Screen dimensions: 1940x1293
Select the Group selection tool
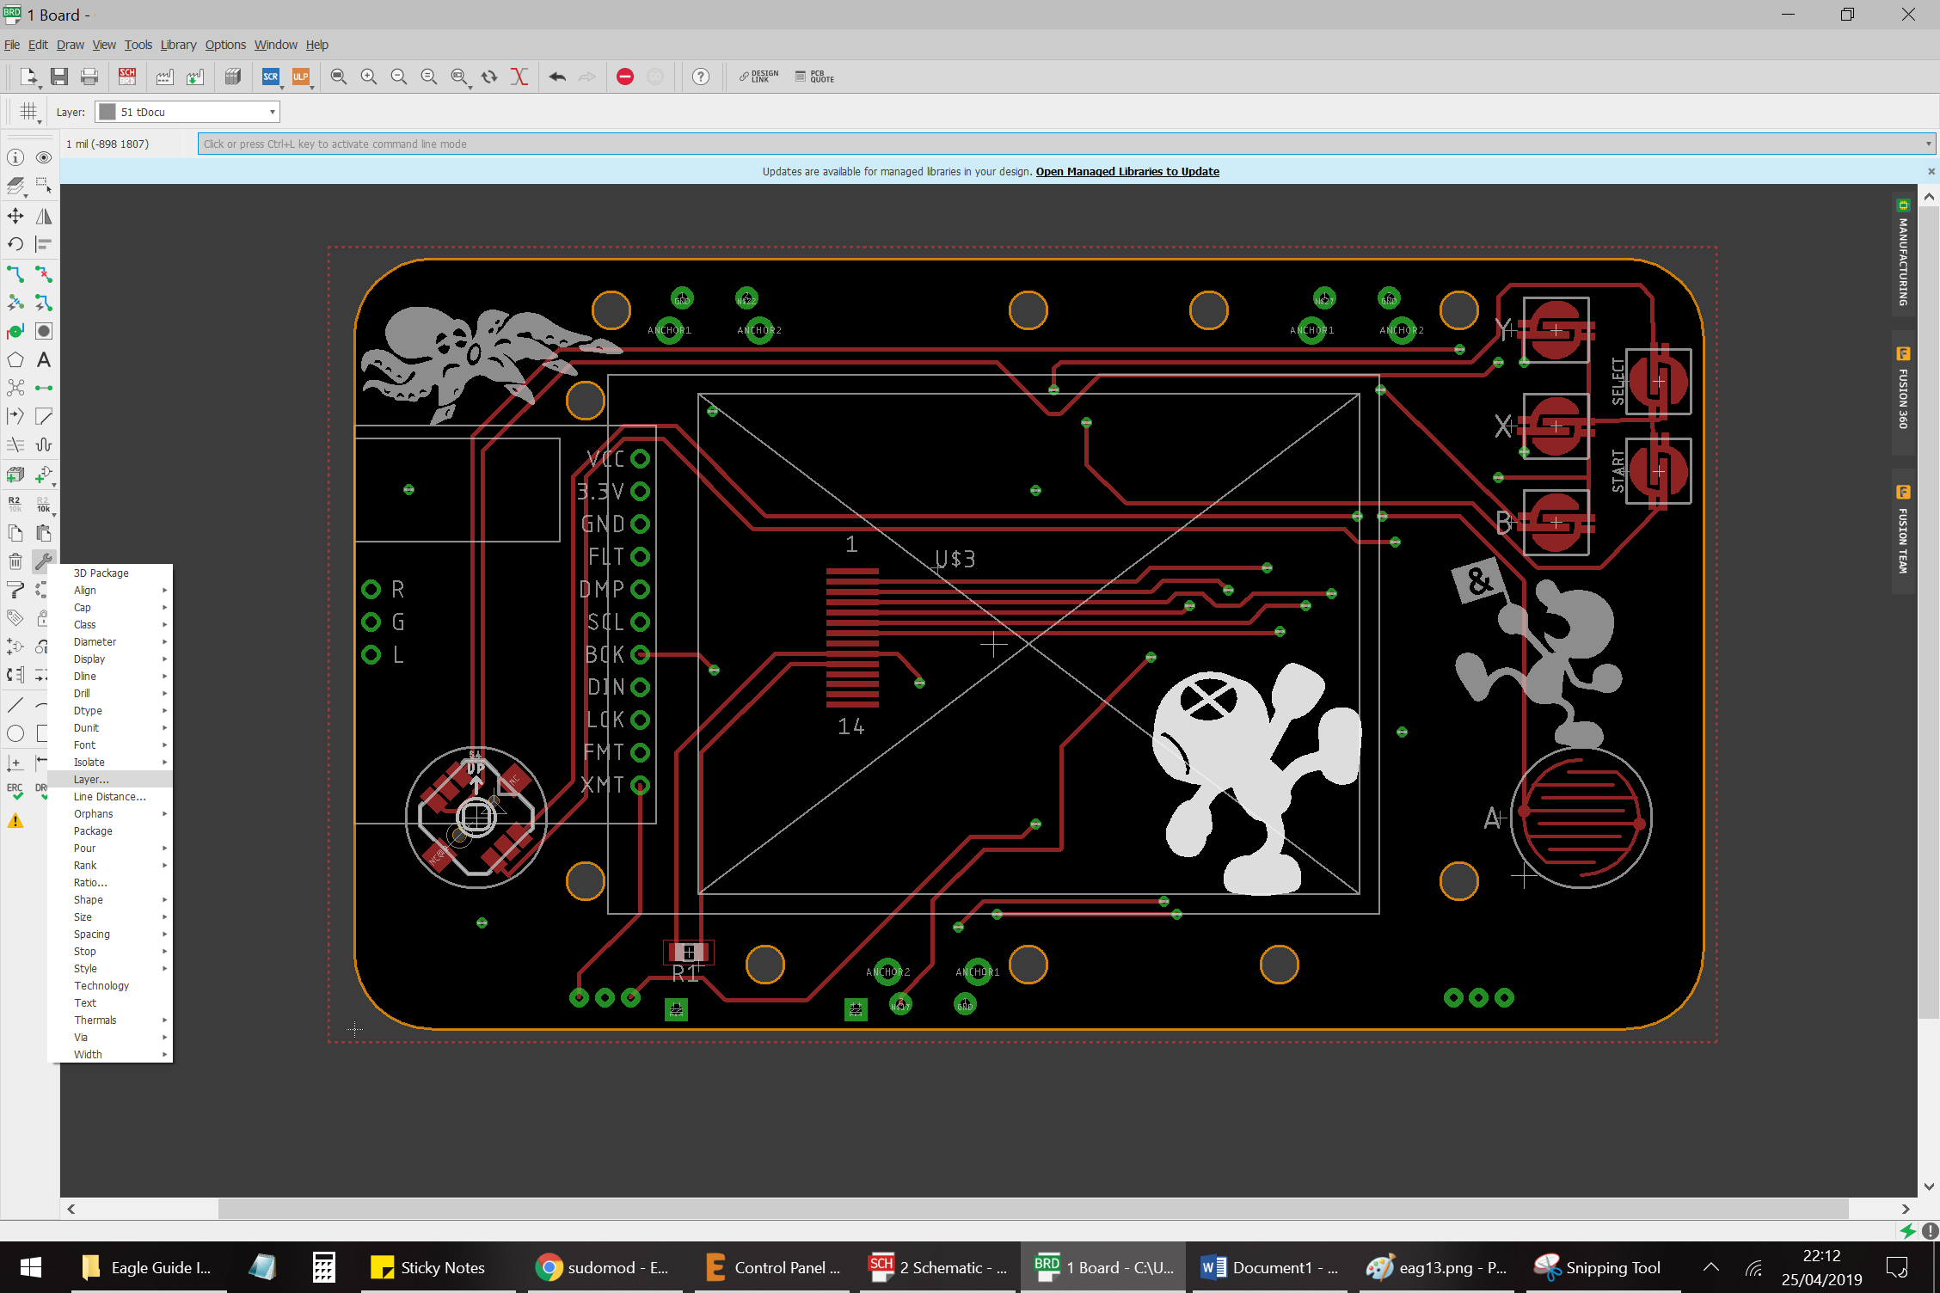(44, 186)
